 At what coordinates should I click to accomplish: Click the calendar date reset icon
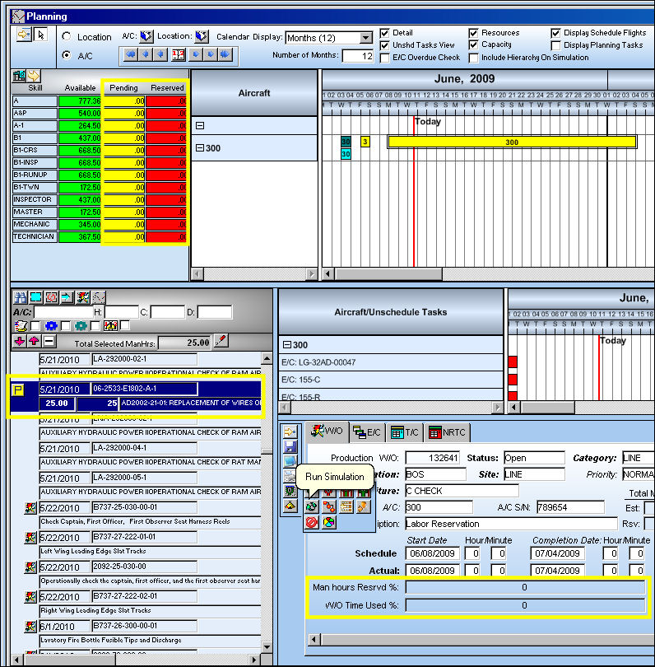tap(178, 54)
